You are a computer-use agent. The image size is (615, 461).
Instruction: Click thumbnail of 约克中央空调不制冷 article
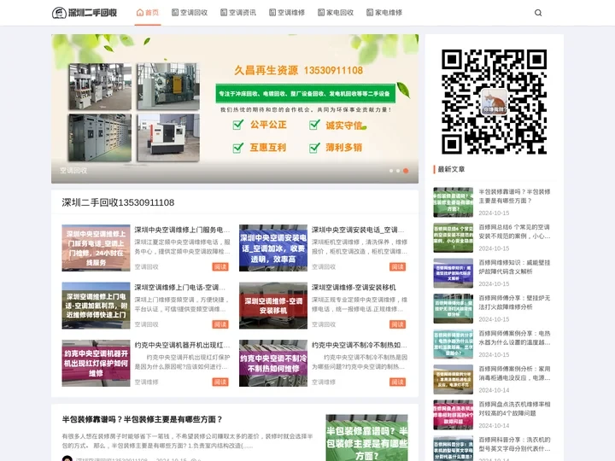[x=273, y=363]
